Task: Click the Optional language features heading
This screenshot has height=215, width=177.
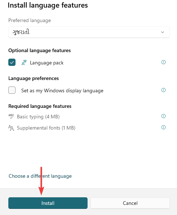Action: 39,50
